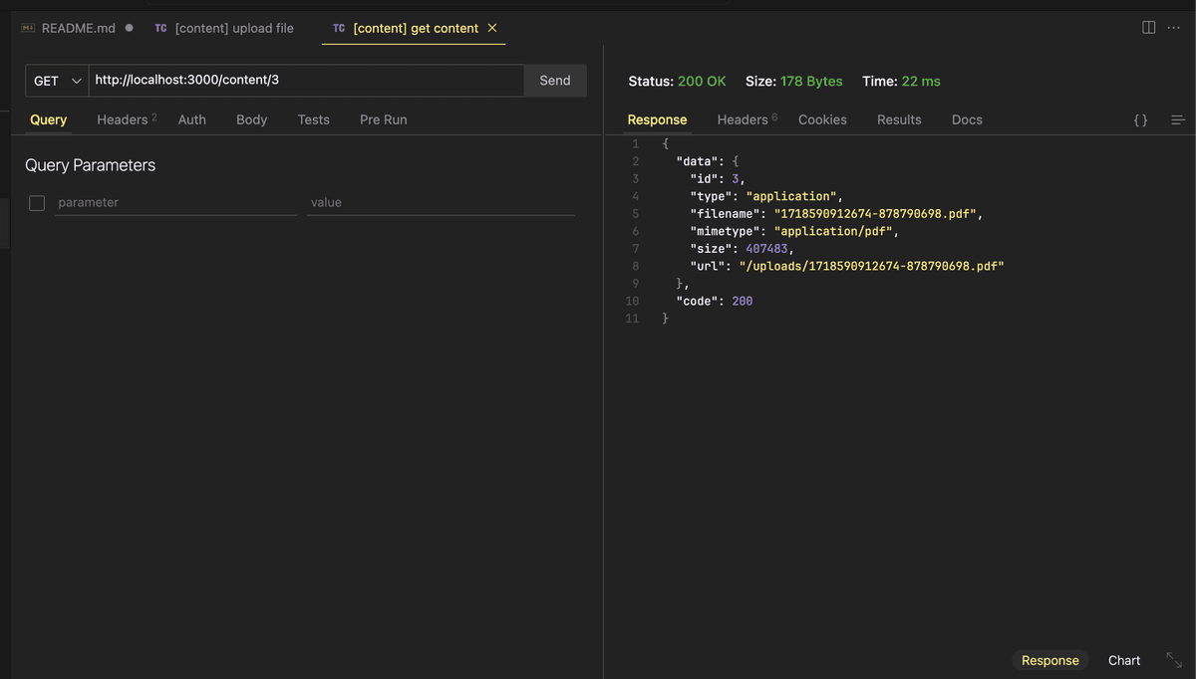Click the "filename" line in response
The height and width of the screenshot is (679, 1196).
(x=836, y=213)
